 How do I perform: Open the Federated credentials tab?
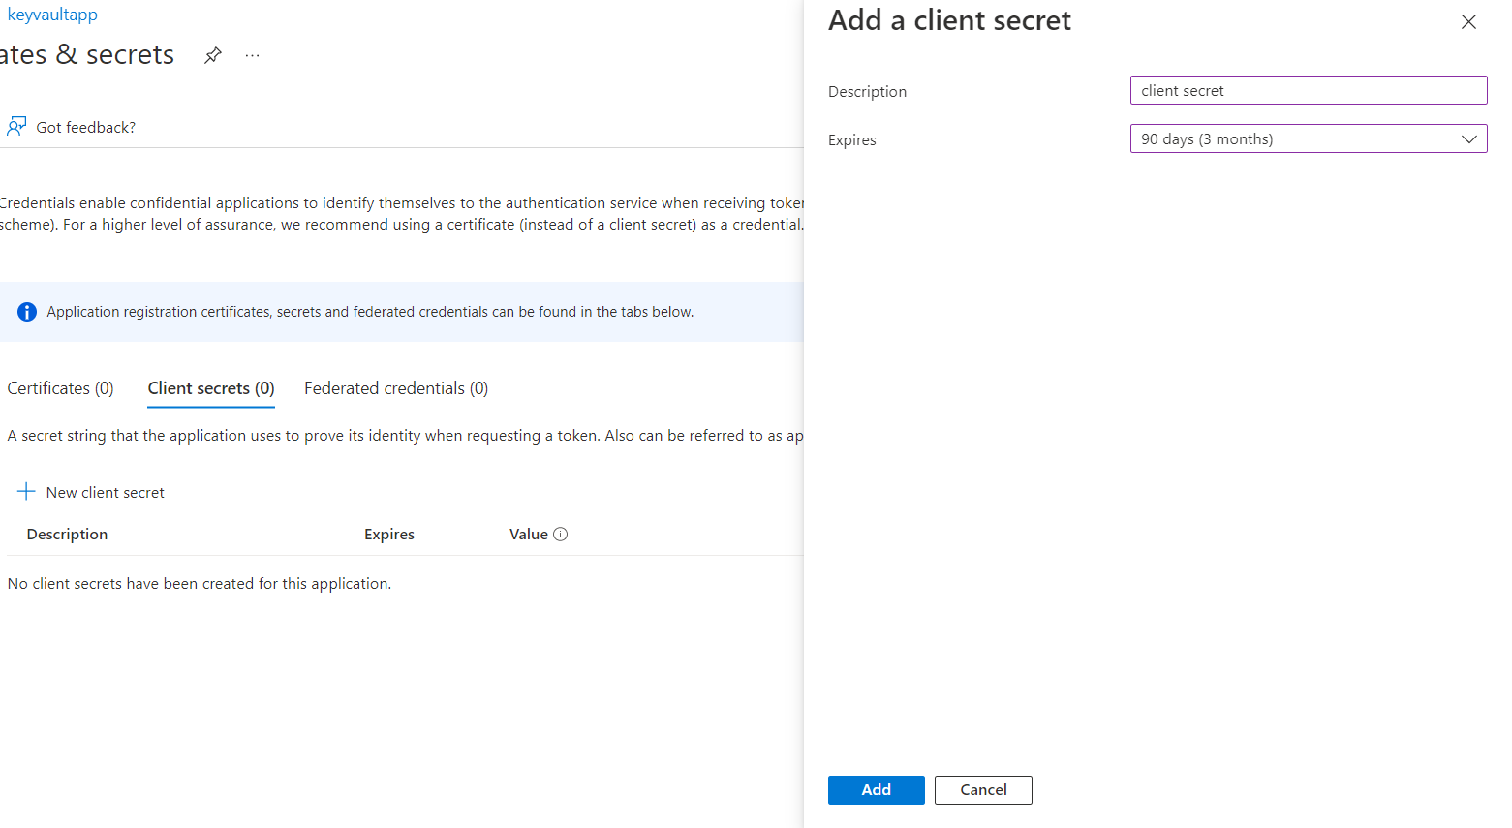395,388
